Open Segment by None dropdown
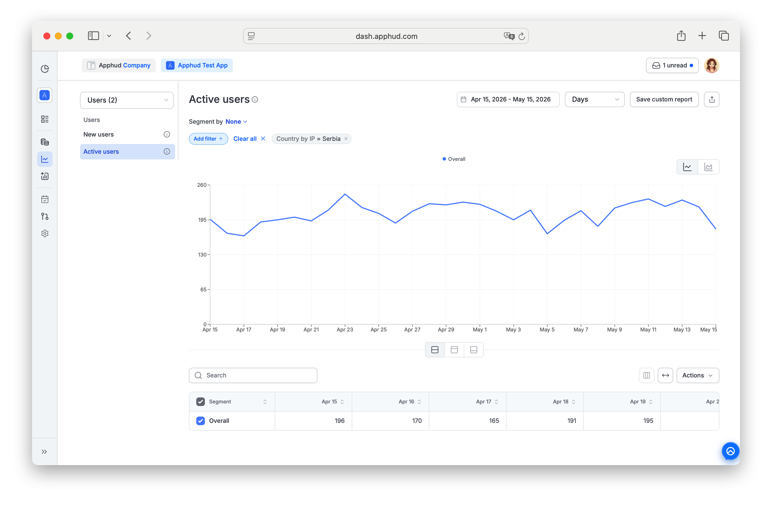 click(x=237, y=122)
